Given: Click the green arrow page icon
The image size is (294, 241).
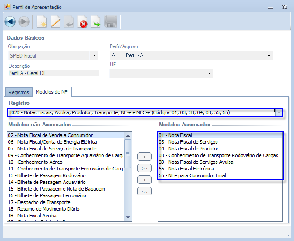Looking at the screenshot, I should coord(96,21).
